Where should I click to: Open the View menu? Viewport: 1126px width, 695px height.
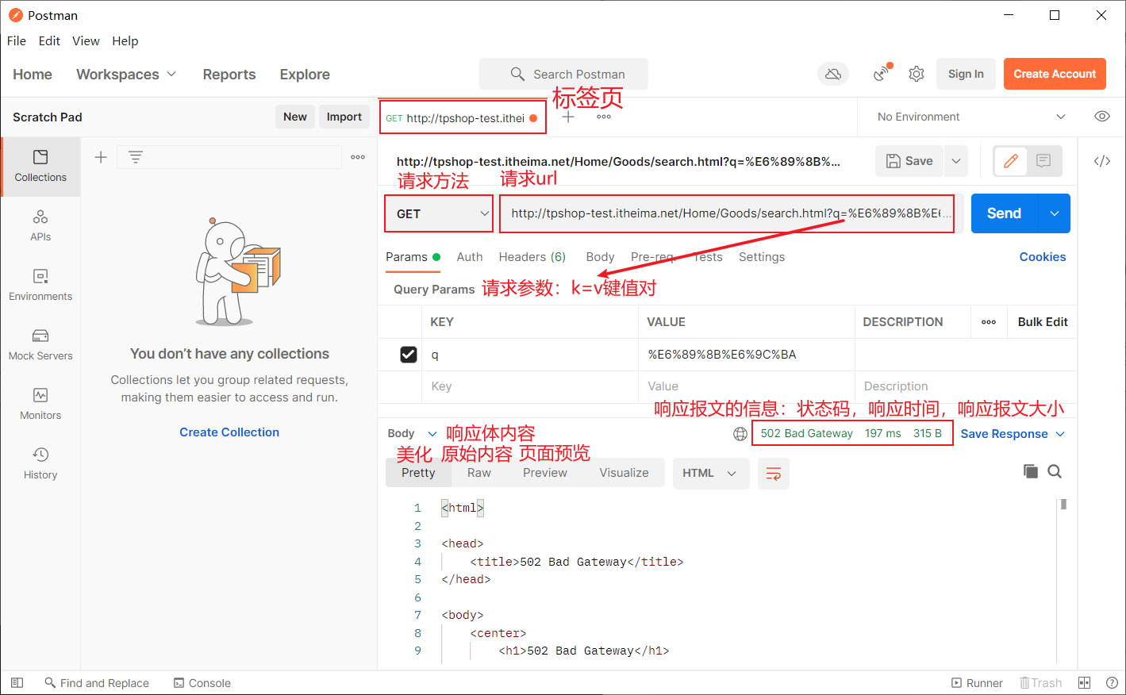(x=86, y=41)
